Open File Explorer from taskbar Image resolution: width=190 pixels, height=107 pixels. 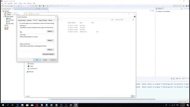[23, 105]
